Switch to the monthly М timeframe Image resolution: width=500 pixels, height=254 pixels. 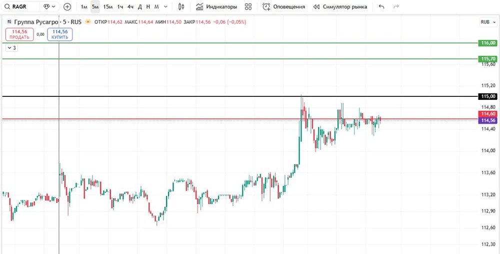[156, 6]
